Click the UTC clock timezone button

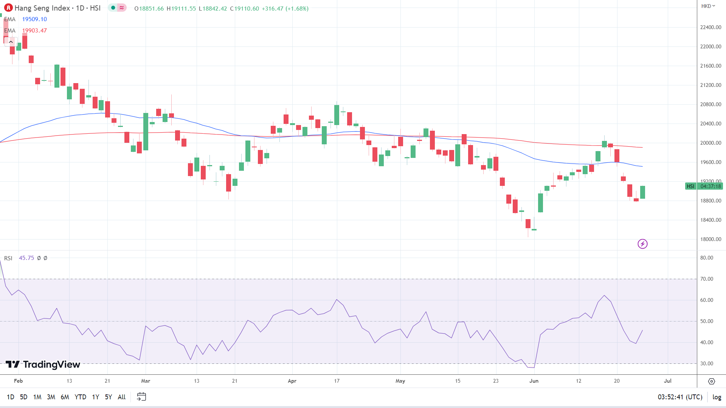[x=680, y=397]
